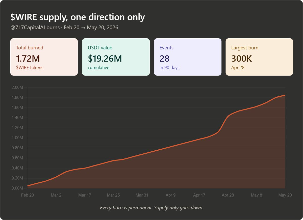Image resolution: width=303 pixels, height=220 pixels.
Task: Click the 'Every burn is permanent' footer note
Action: tap(151, 208)
